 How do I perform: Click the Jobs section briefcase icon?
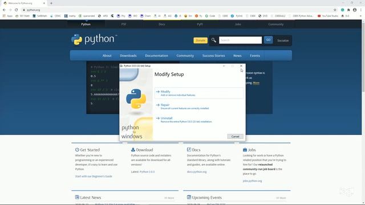(x=245, y=150)
